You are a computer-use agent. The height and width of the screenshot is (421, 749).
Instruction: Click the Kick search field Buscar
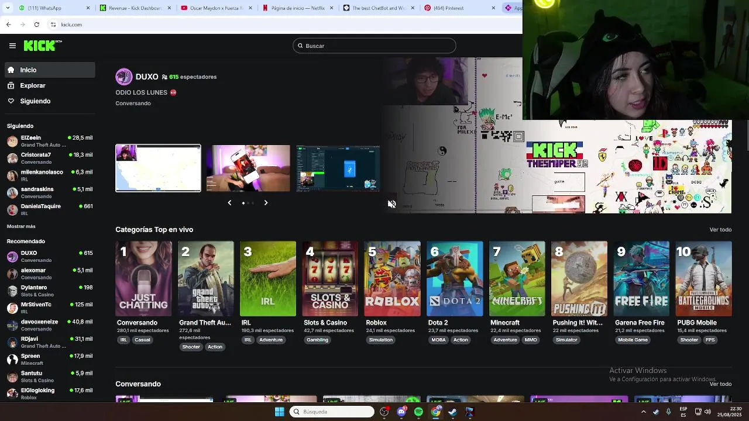[x=374, y=46]
